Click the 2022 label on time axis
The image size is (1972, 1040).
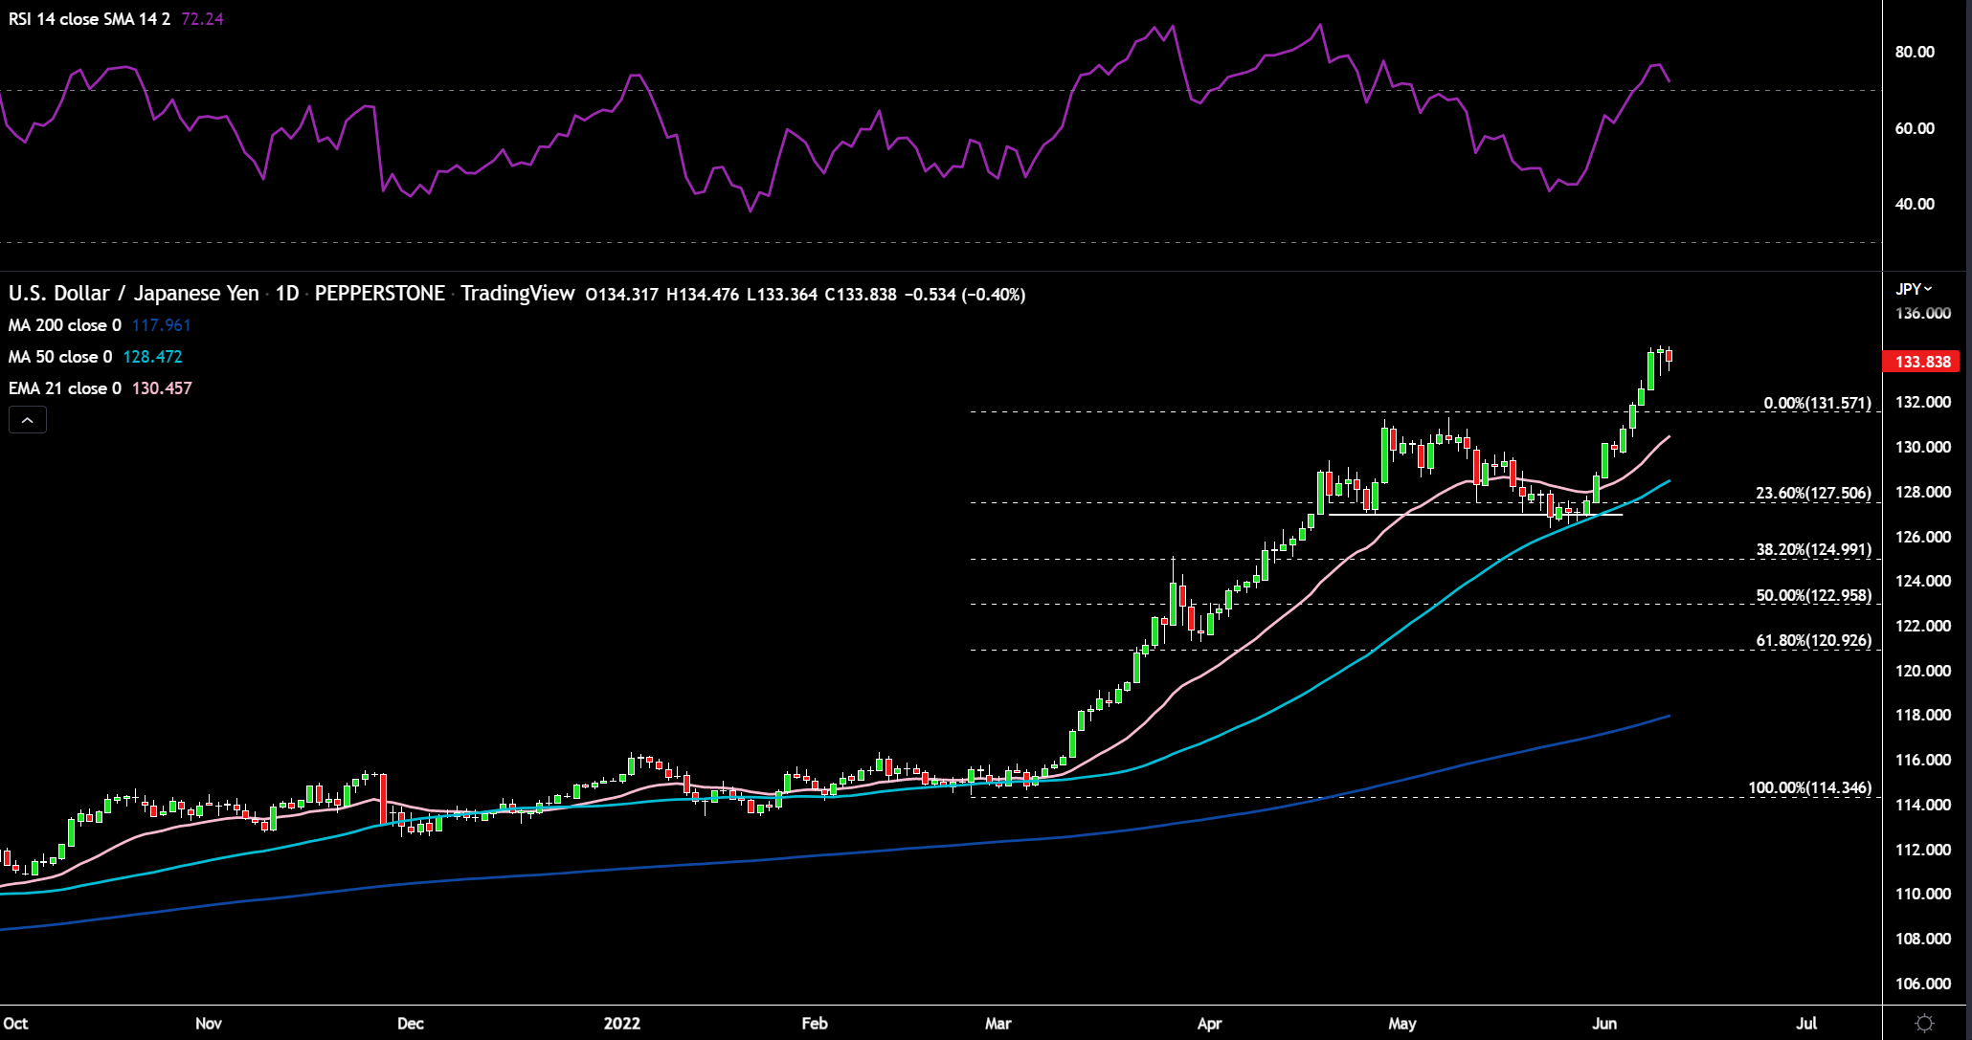click(622, 1024)
